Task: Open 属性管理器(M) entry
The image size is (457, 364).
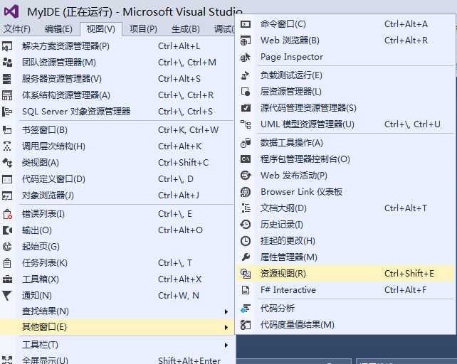Action: (345, 257)
